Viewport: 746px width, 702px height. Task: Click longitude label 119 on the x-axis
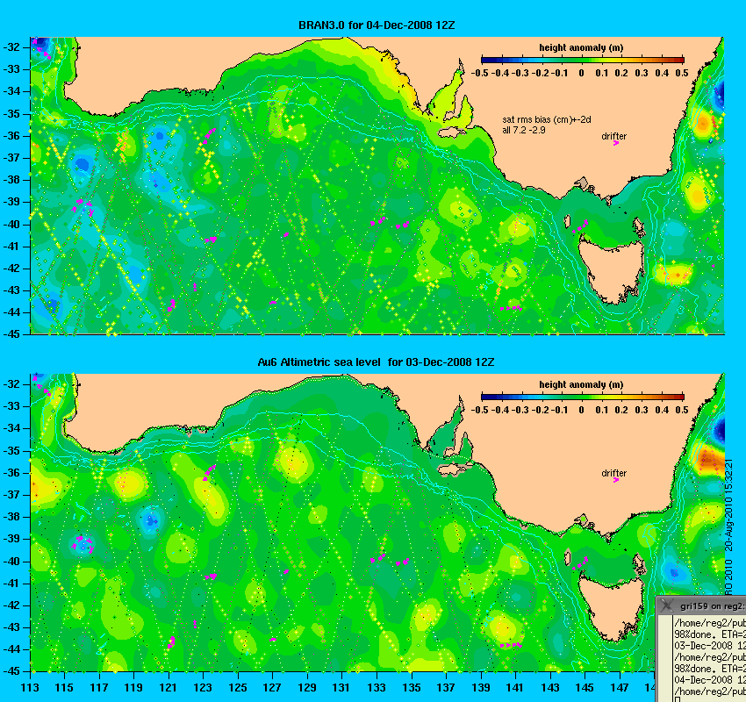pyautogui.click(x=133, y=688)
